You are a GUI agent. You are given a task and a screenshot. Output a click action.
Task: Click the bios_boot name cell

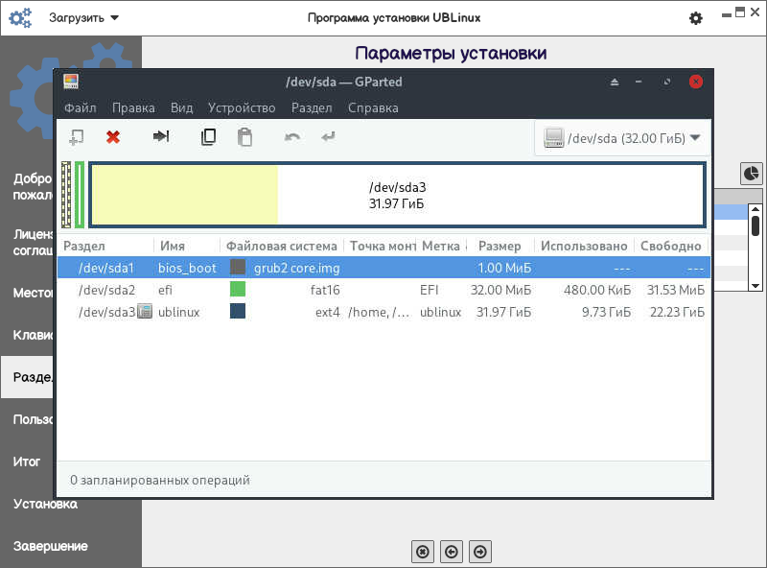187,268
